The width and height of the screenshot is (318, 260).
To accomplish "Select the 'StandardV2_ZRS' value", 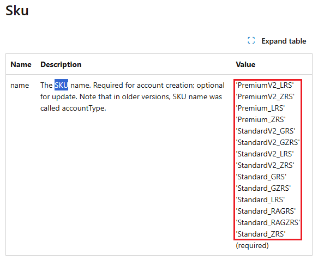I will [265, 165].
